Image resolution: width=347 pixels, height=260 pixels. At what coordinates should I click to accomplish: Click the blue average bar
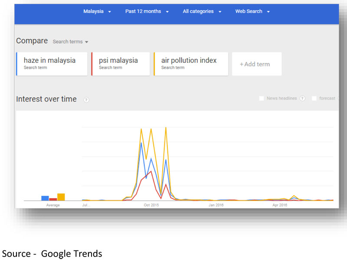point(45,198)
